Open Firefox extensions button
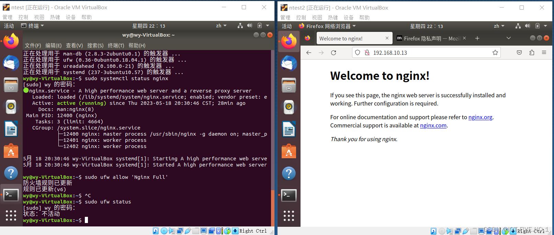The image size is (554, 235). (532, 52)
